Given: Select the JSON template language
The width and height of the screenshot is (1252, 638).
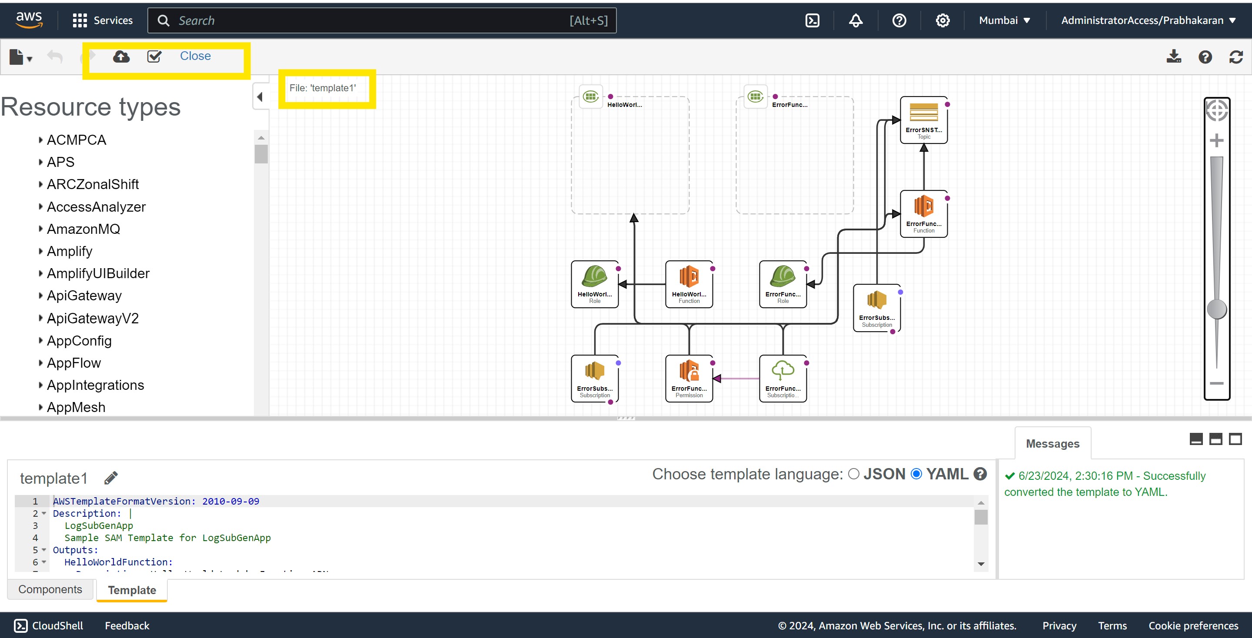Looking at the screenshot, I should pos(853,474).
